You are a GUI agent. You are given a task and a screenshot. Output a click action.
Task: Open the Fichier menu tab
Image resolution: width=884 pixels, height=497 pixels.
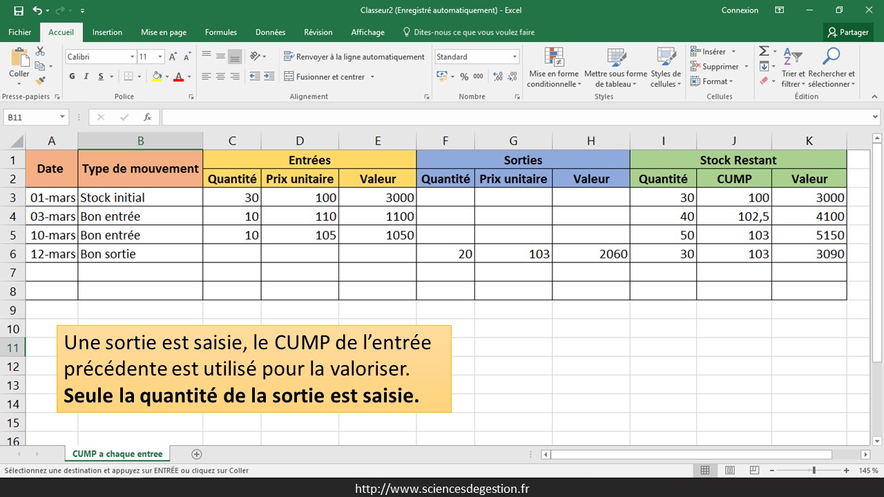pos(19,32)
